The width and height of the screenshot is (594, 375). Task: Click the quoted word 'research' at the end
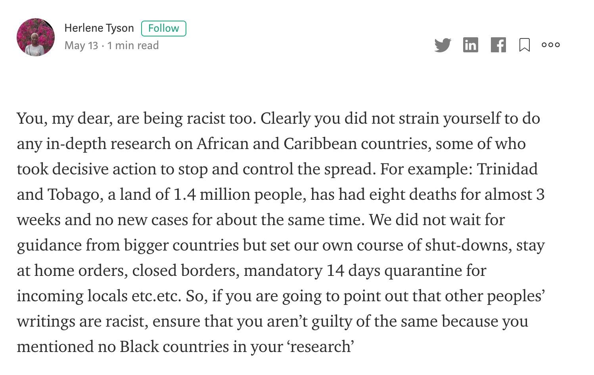pyautogui.click(x=320, y=347)
